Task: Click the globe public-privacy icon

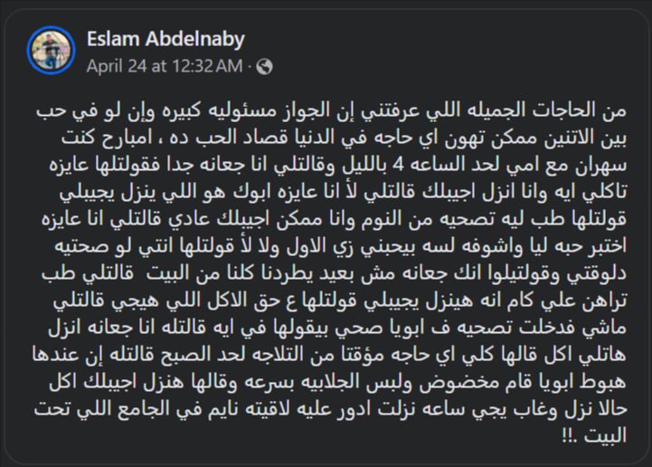Action: click(264, 67)
